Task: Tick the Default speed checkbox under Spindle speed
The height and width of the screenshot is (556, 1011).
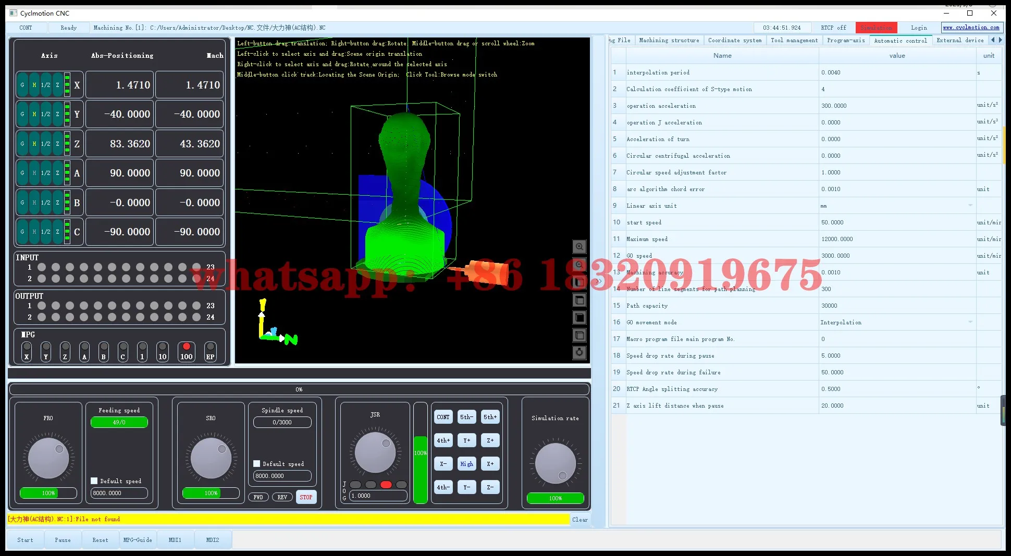Action: pyautogui.click(x=257, y=464)
